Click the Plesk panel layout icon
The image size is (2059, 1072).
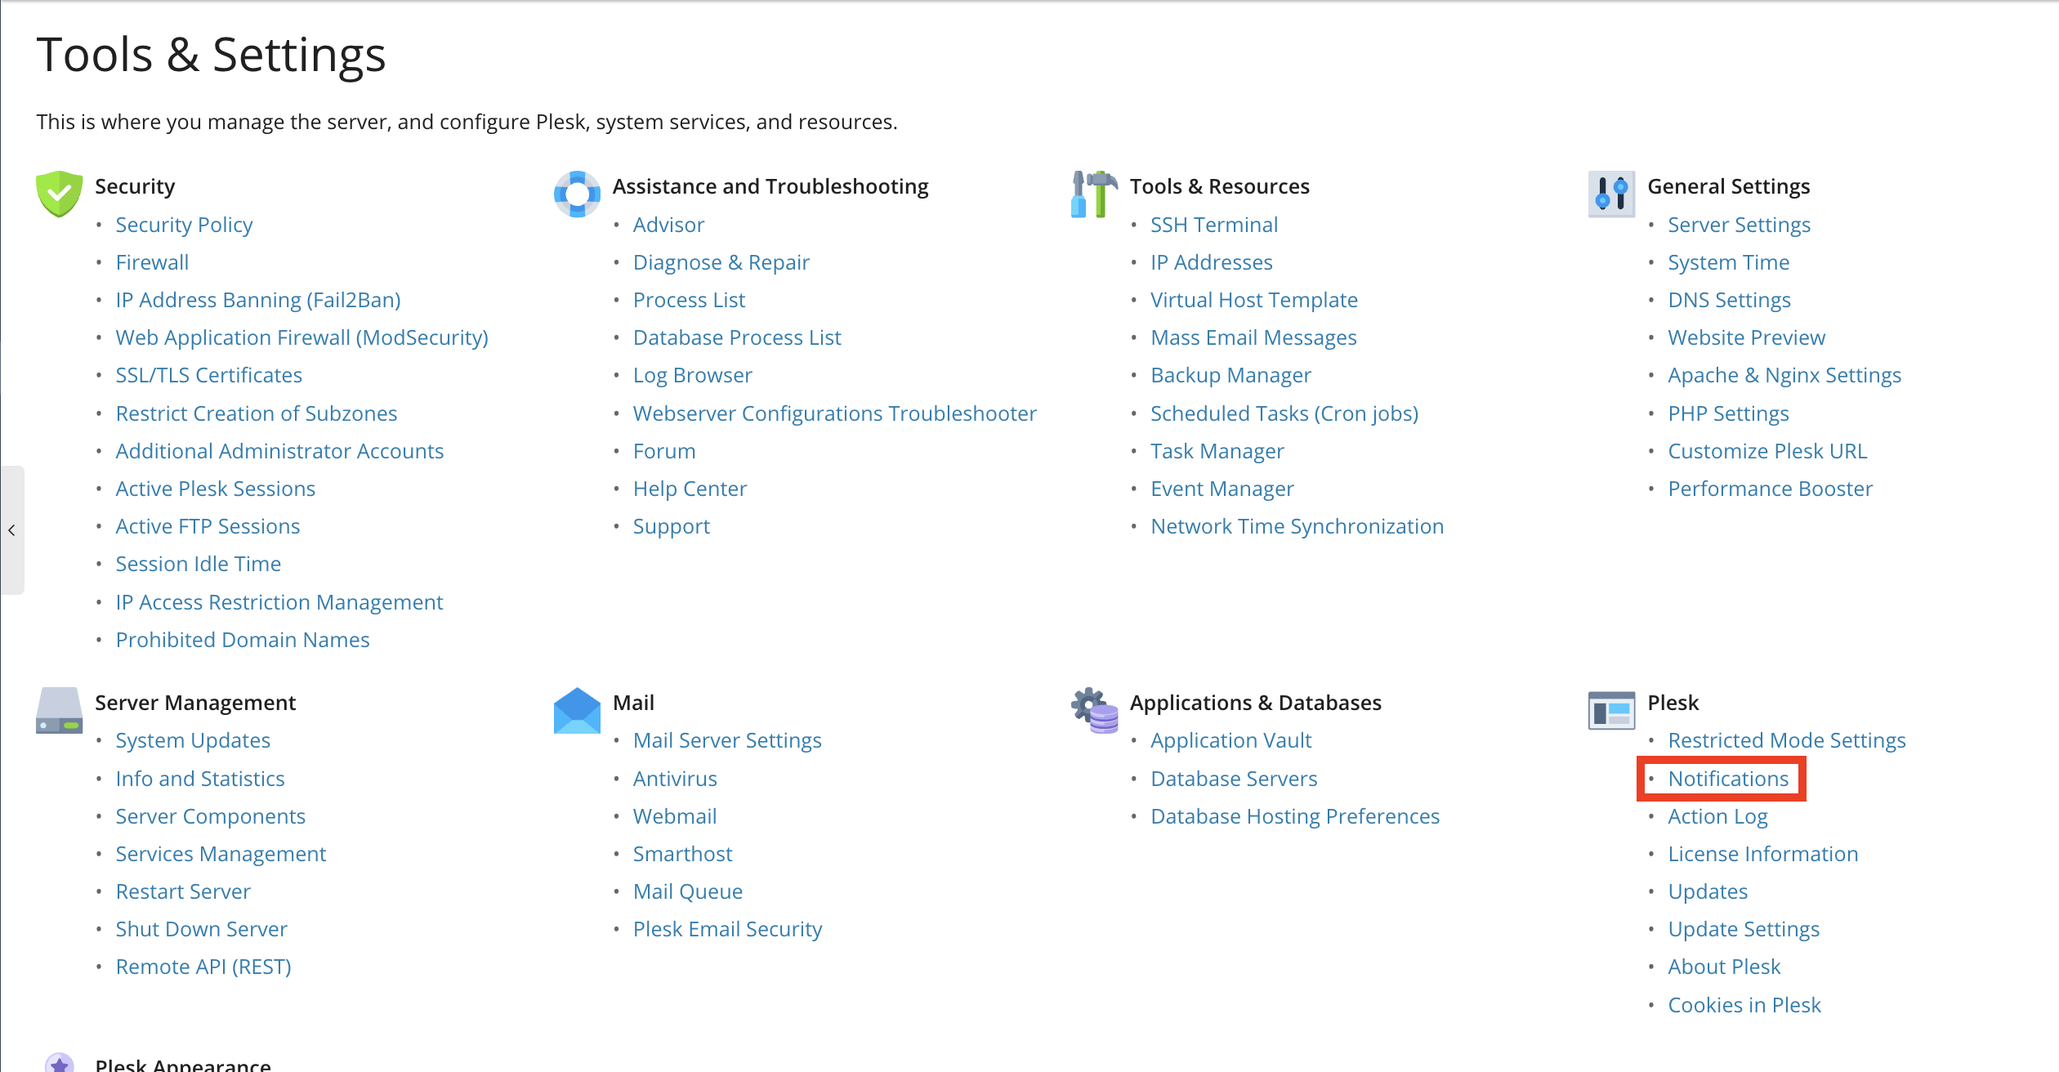point(1611,710)
